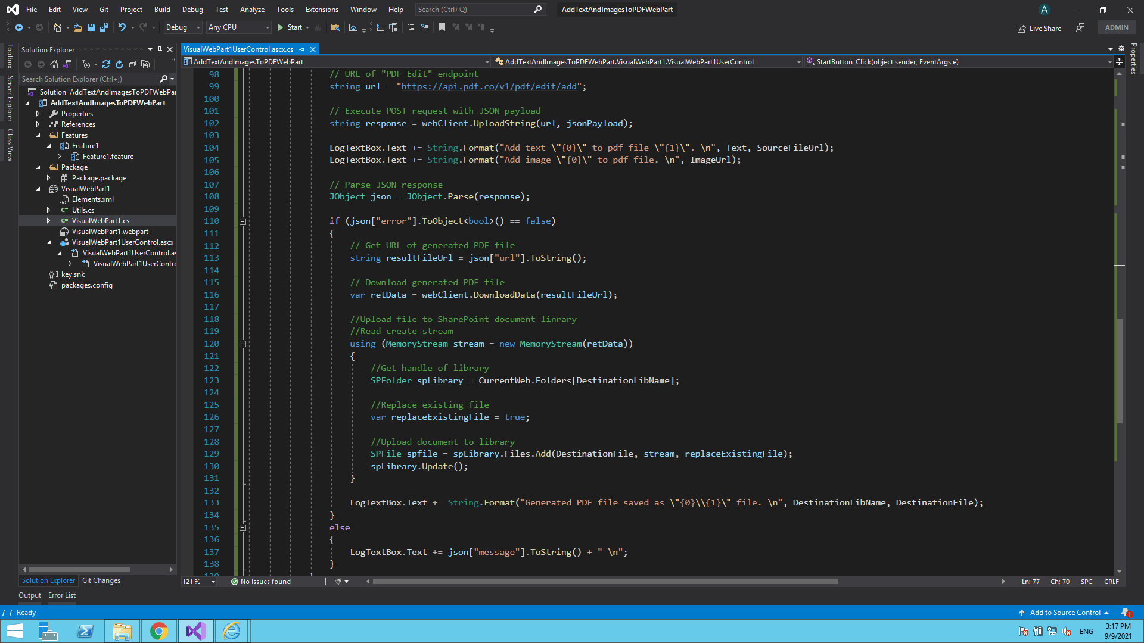Expand the References node in the solution tree
This screenshot has width=1144, height=643.
[x=38, y=124]
